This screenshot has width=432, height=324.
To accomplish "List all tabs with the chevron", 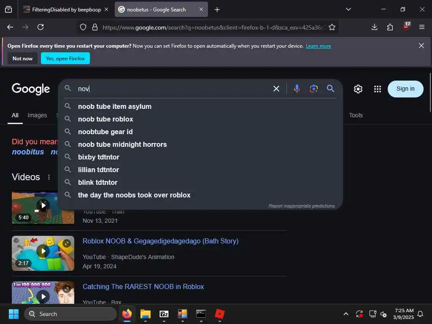I will 348,9.
